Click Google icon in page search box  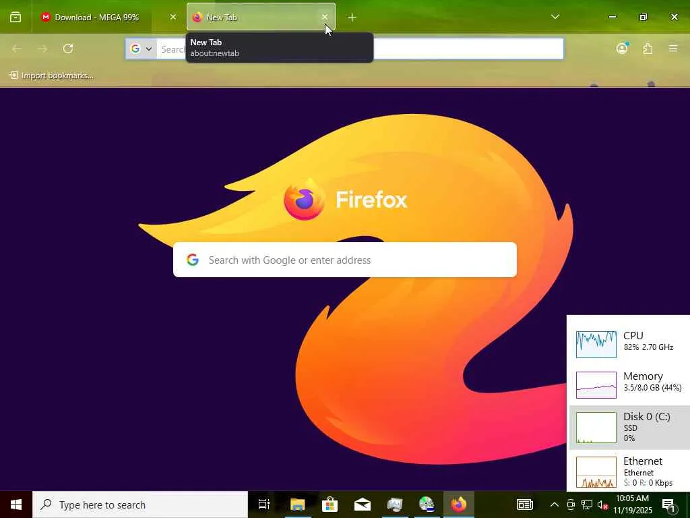192,260
